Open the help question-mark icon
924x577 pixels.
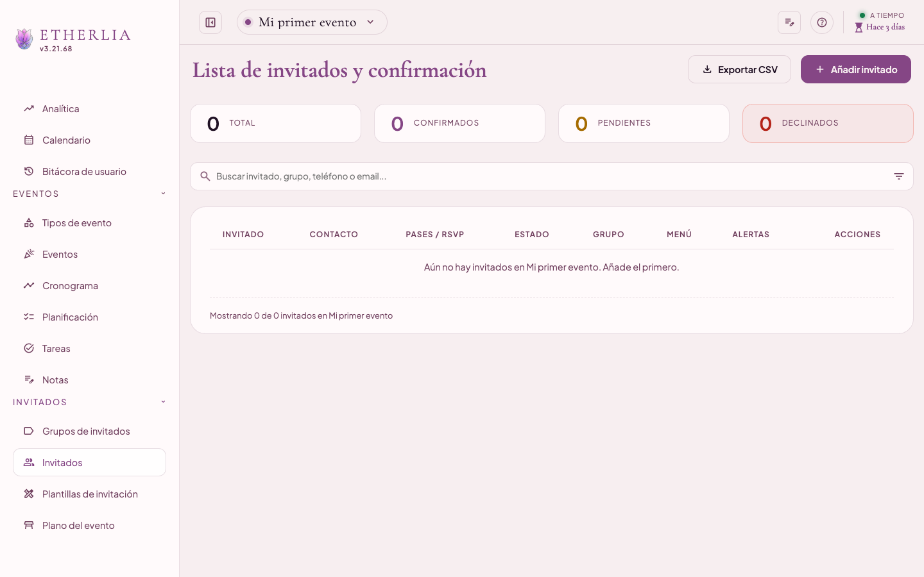(822, 22)
